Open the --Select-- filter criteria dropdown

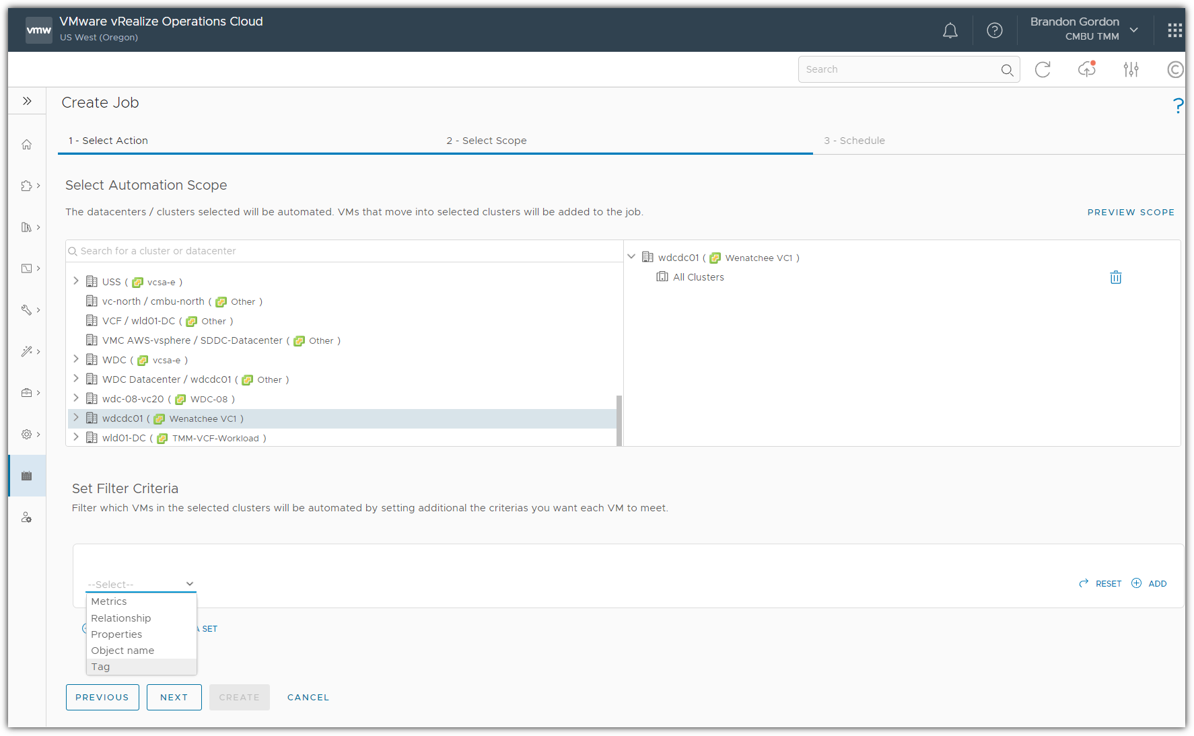pos(141,584)
